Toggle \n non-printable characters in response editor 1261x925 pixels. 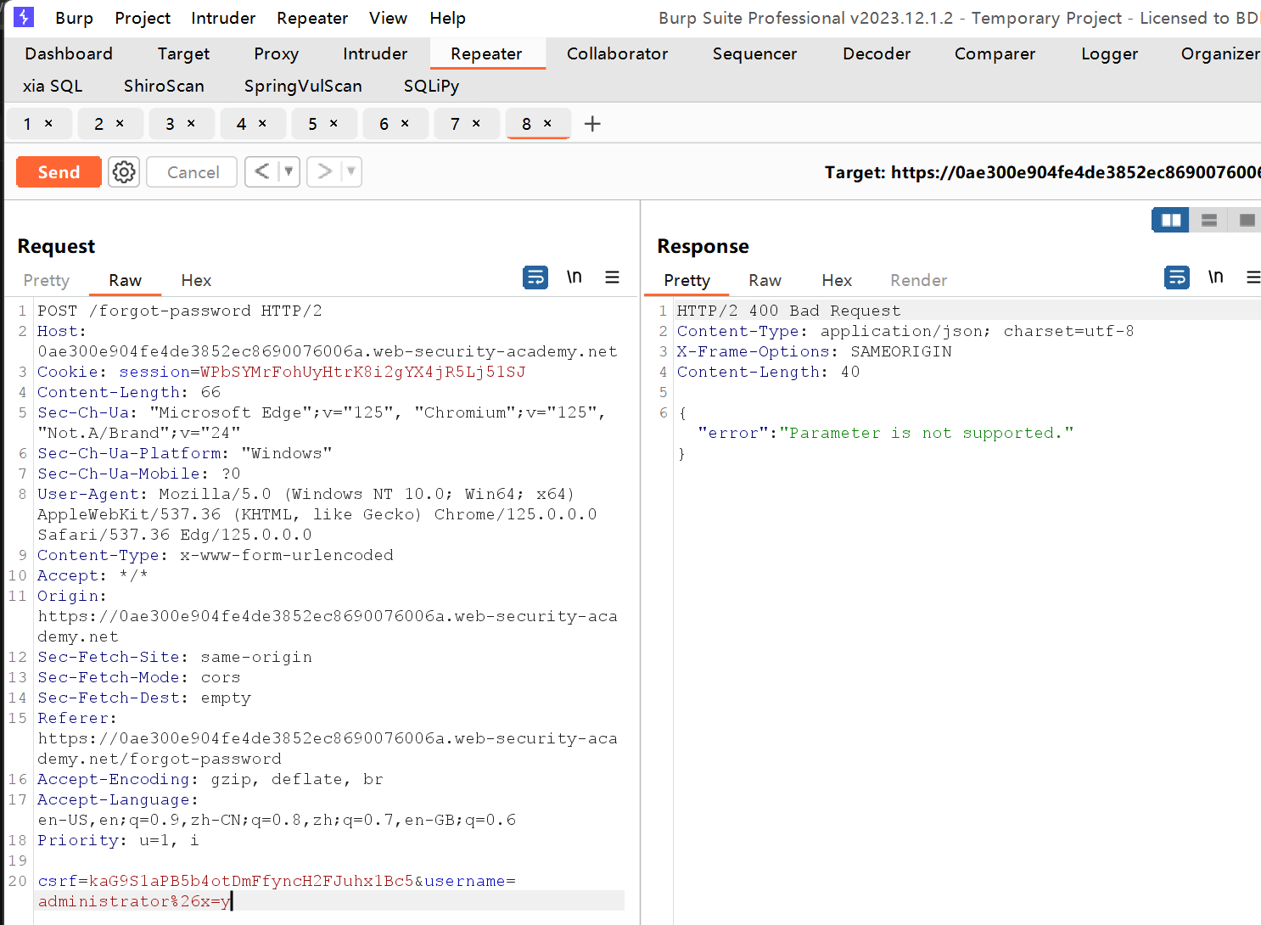(1215, 277)
